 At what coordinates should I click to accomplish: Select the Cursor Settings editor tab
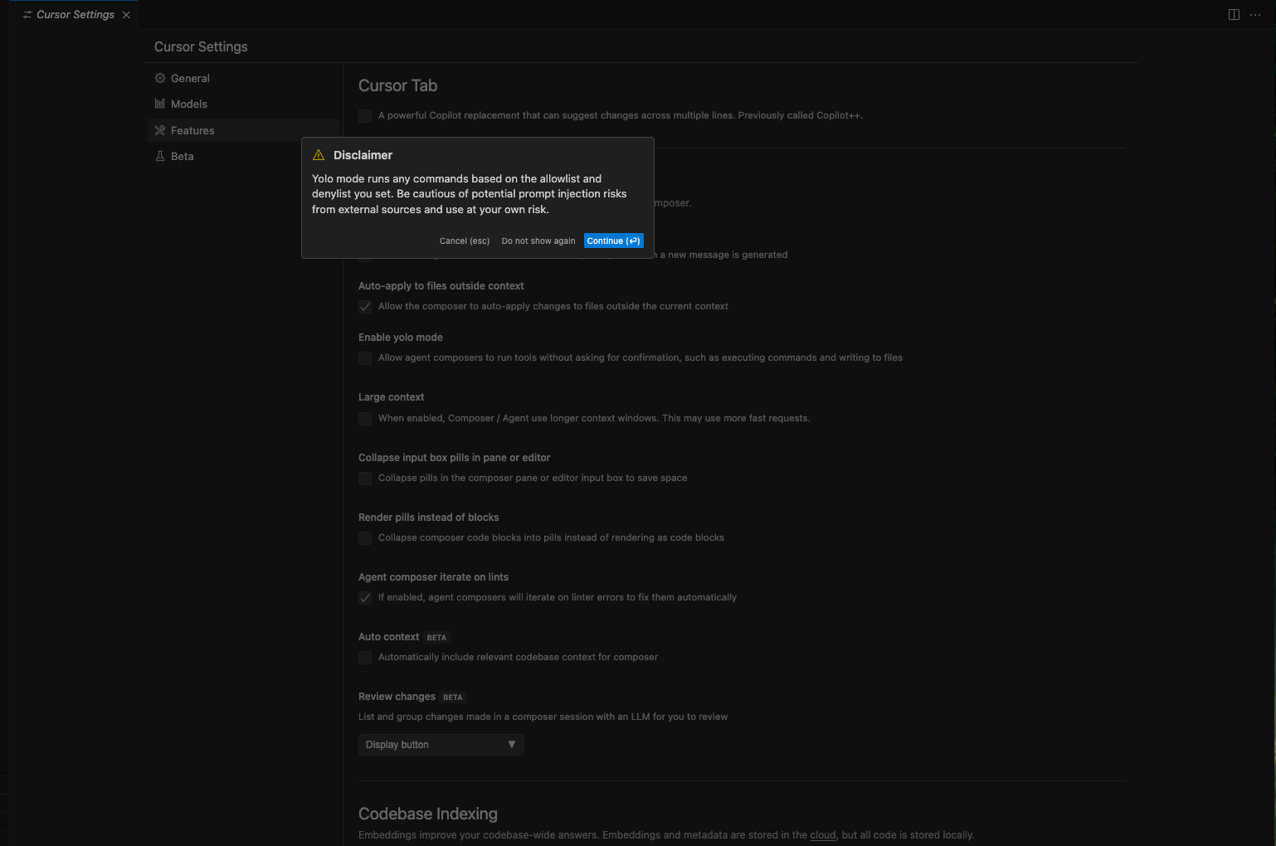pos(75,15)
